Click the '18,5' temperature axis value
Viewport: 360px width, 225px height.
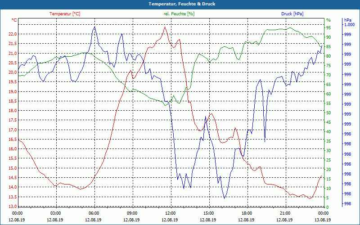pos(13,101)
